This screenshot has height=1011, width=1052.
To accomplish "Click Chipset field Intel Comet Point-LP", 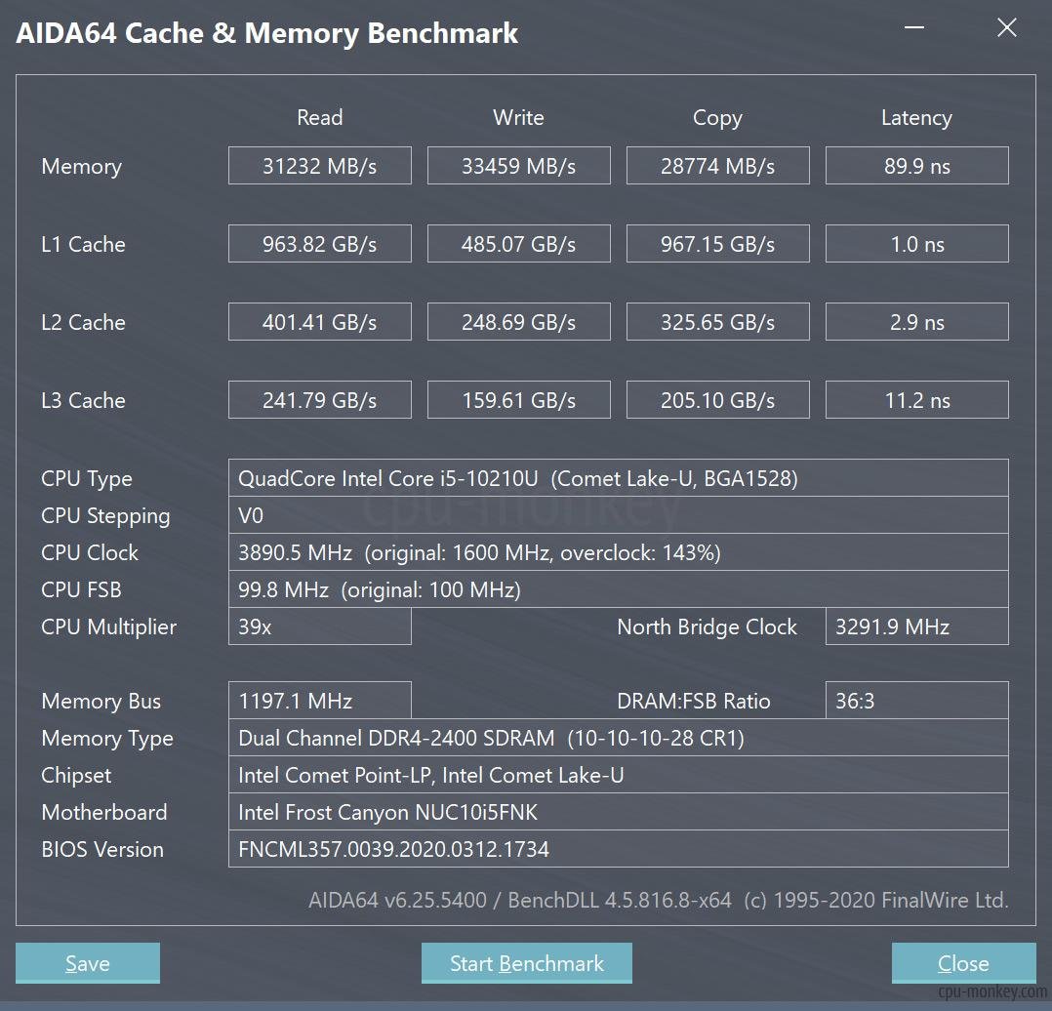I will [618, 775].
